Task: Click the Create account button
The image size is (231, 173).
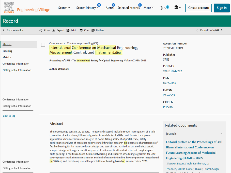Action: pyautogui.click(x=198, y=8)
